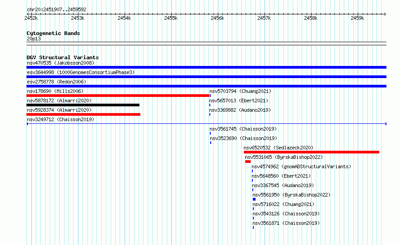
Task: Open the nsv3523690 (Chaisson2019) label
Action: coord(243,138)
